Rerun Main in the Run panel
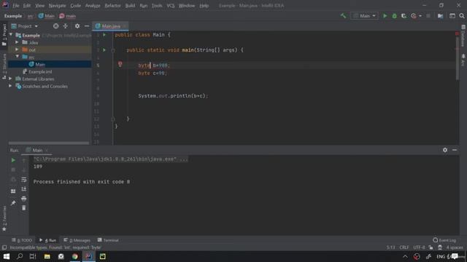 (x=13, y=160)
